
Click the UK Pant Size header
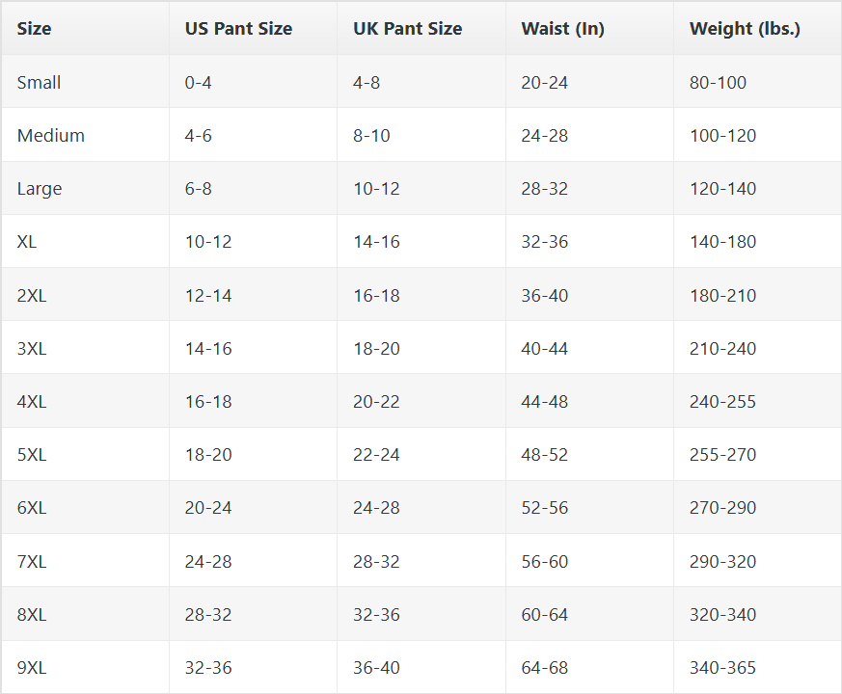(407, 29)
